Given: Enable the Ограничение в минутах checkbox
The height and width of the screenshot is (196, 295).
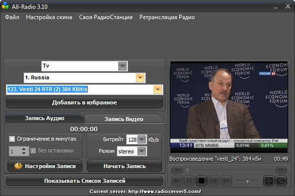Looking at the screenshot, I should [x=12, y=139].
